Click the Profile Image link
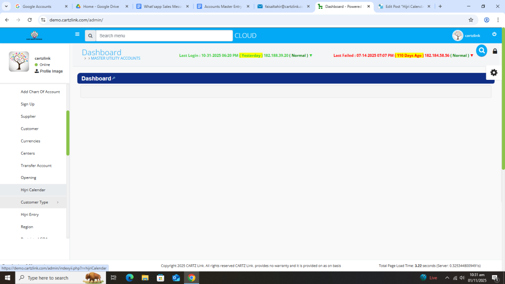 pyautogui.click(x=51, y=71)
